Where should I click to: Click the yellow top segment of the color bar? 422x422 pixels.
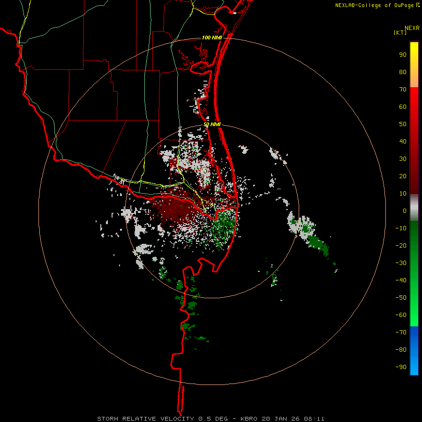pos(414,65)
